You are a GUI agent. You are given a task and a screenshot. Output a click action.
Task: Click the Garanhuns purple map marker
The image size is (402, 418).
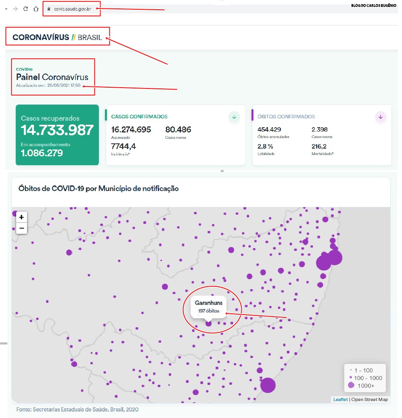pyautogui.click(x=209, y=323)
